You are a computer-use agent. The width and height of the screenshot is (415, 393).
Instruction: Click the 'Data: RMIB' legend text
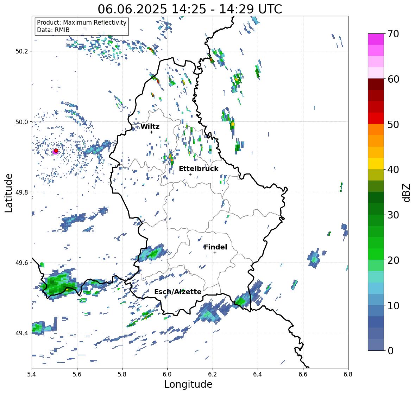point(53,30)
